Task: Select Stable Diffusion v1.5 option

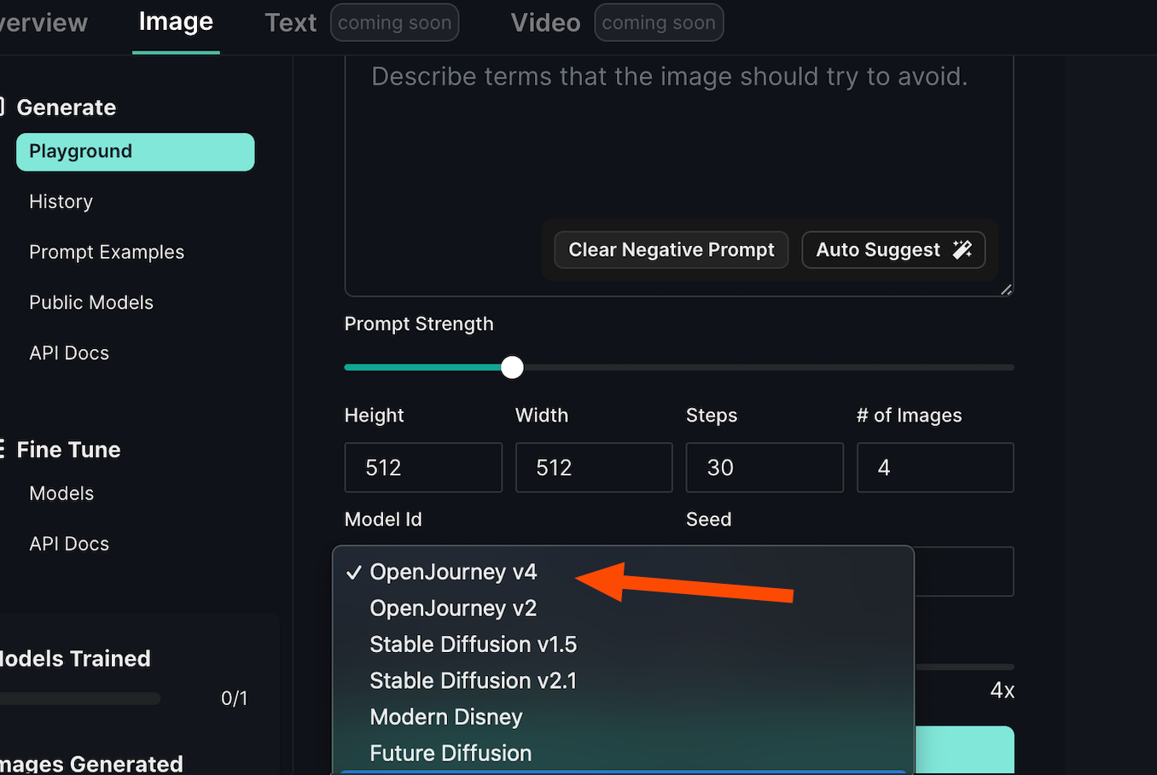Action: 474,644
